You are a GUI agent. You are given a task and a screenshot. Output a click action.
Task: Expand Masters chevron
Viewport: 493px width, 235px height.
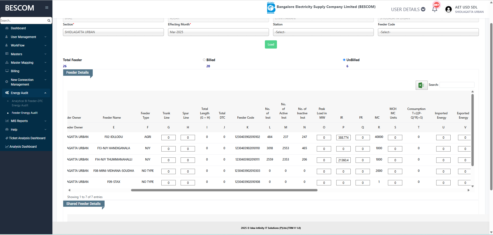45,54
